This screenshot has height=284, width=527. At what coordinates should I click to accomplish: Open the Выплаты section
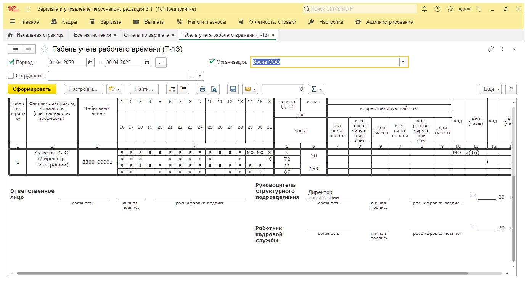(149, 22)
